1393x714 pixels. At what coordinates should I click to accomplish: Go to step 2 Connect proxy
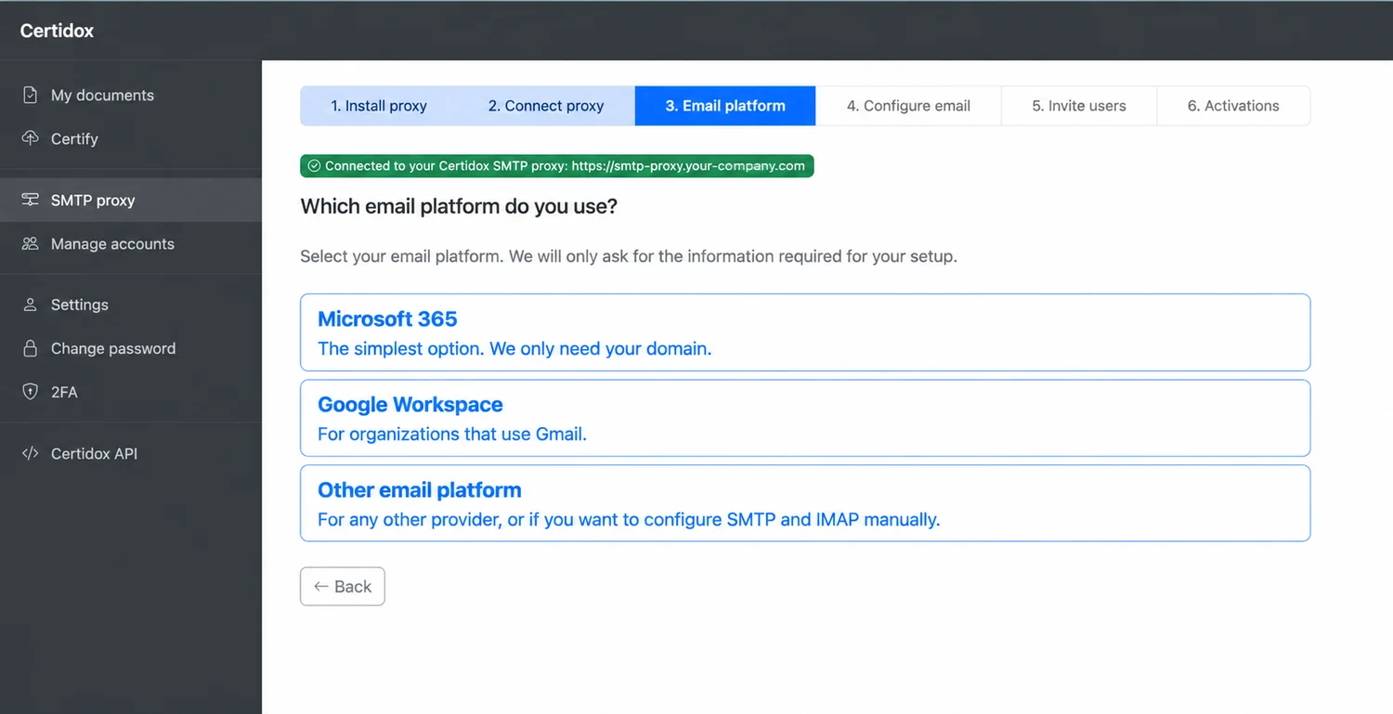point(546,106)
